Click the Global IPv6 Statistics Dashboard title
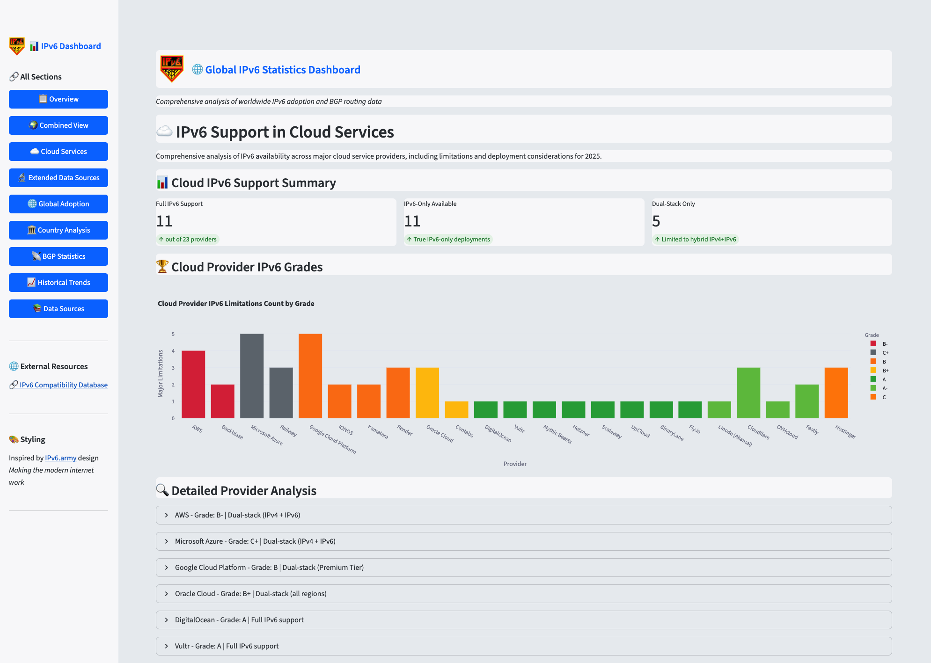 tap(283, 70)
